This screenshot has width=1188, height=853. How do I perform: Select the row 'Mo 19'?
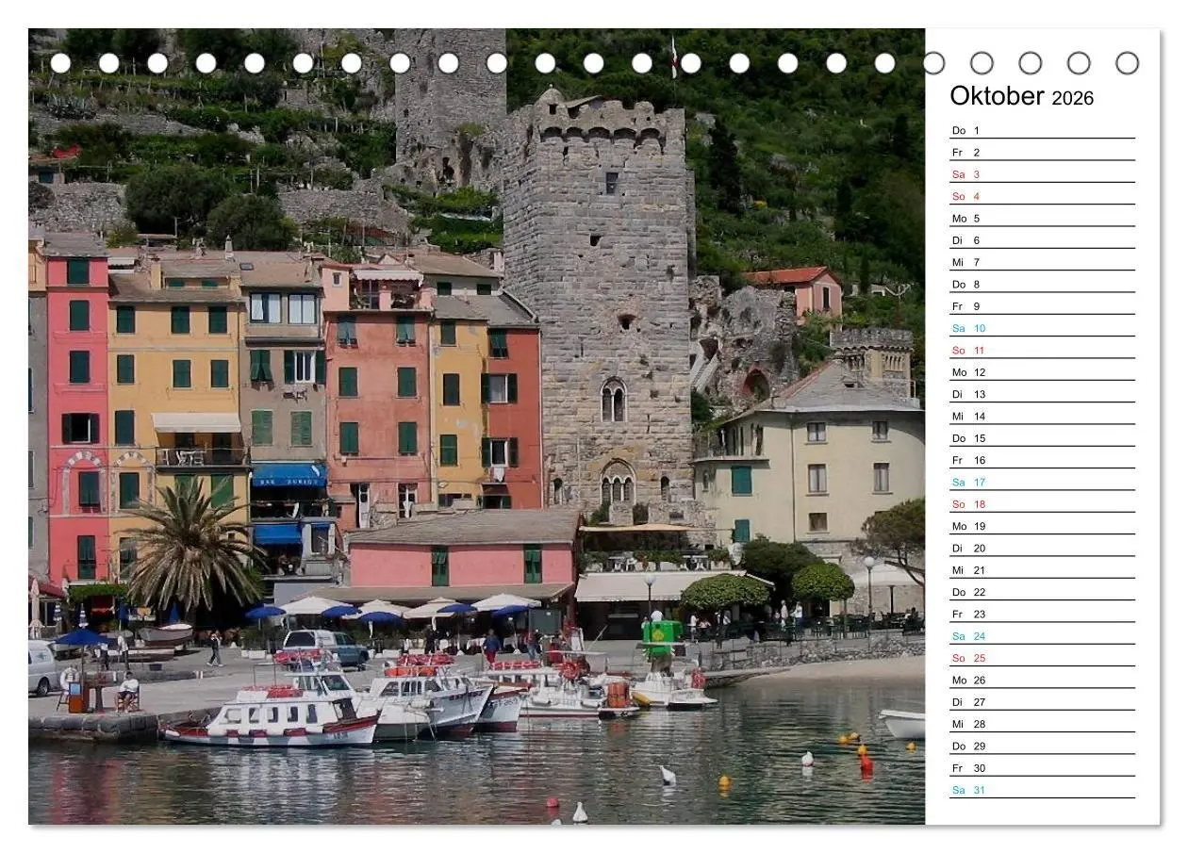tap(1042, 525)
